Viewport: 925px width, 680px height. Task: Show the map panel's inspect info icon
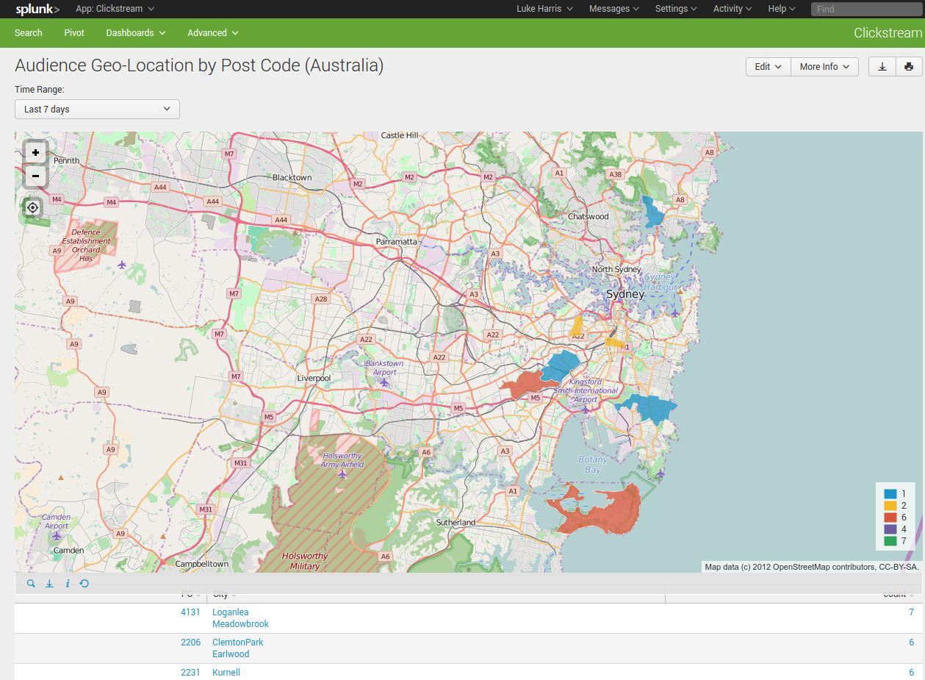(x=68, y=584)
